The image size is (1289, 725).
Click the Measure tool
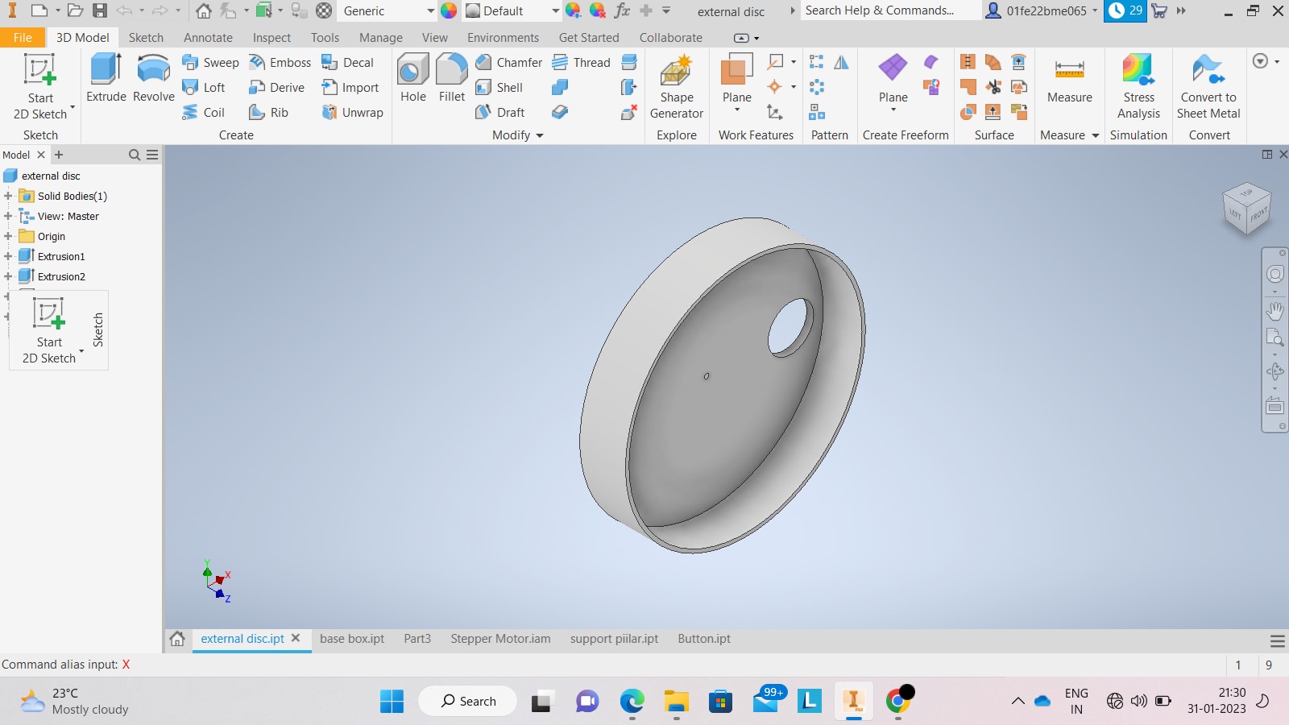pyautogui.click(x=1069, y=79)
